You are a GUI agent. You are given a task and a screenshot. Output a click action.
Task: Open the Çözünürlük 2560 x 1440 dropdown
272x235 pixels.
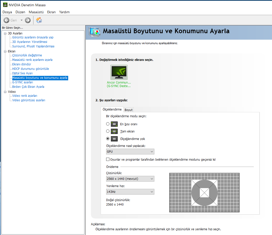130,179
